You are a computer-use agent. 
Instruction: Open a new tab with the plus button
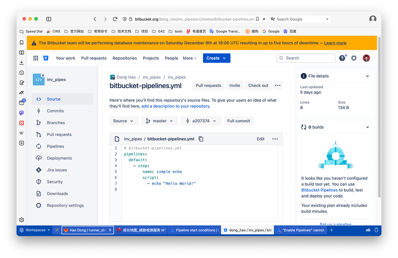point(331,230)
